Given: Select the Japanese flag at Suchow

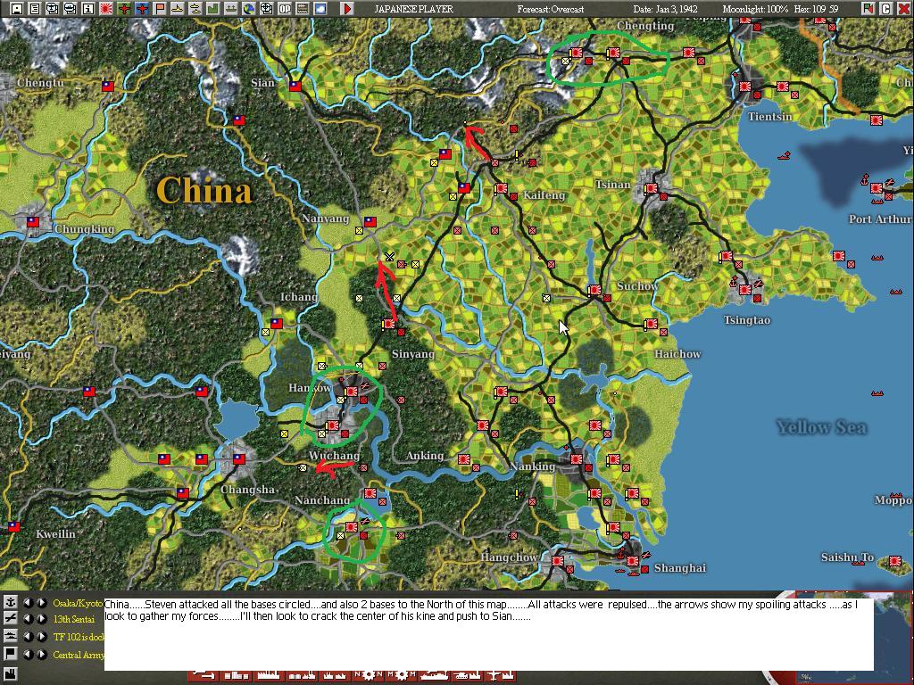Looking at the screenshot, I should click(x=594, y=290).
